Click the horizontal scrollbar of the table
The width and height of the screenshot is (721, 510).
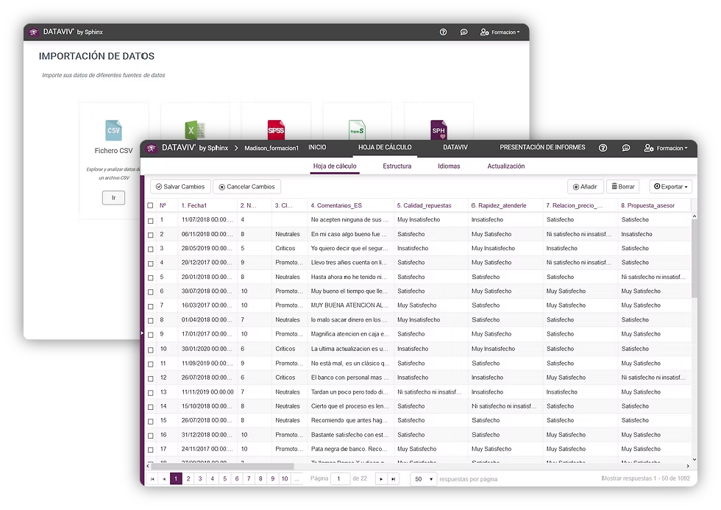221,466
